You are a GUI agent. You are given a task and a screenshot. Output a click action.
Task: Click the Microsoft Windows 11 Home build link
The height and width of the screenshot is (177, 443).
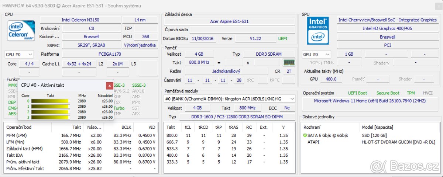tap(370, 101)
